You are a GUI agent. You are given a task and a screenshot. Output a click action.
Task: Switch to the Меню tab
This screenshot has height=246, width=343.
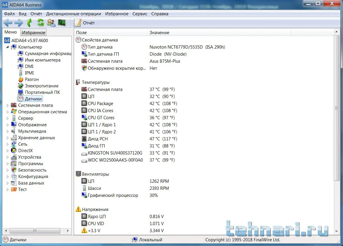11,32
